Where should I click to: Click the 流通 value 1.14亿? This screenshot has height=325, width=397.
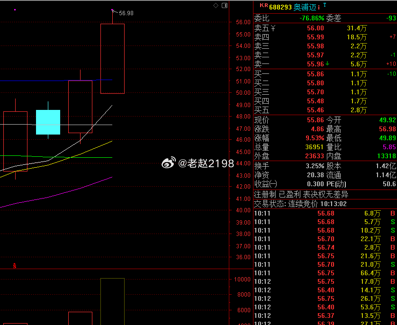[386, 175]
